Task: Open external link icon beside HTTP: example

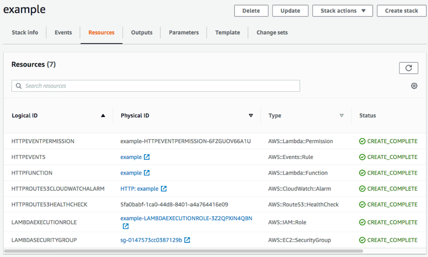Action: [164, 189]
